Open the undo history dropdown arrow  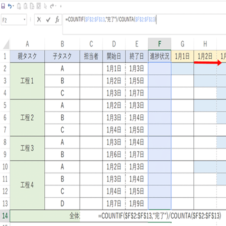[x=13, y=6]
